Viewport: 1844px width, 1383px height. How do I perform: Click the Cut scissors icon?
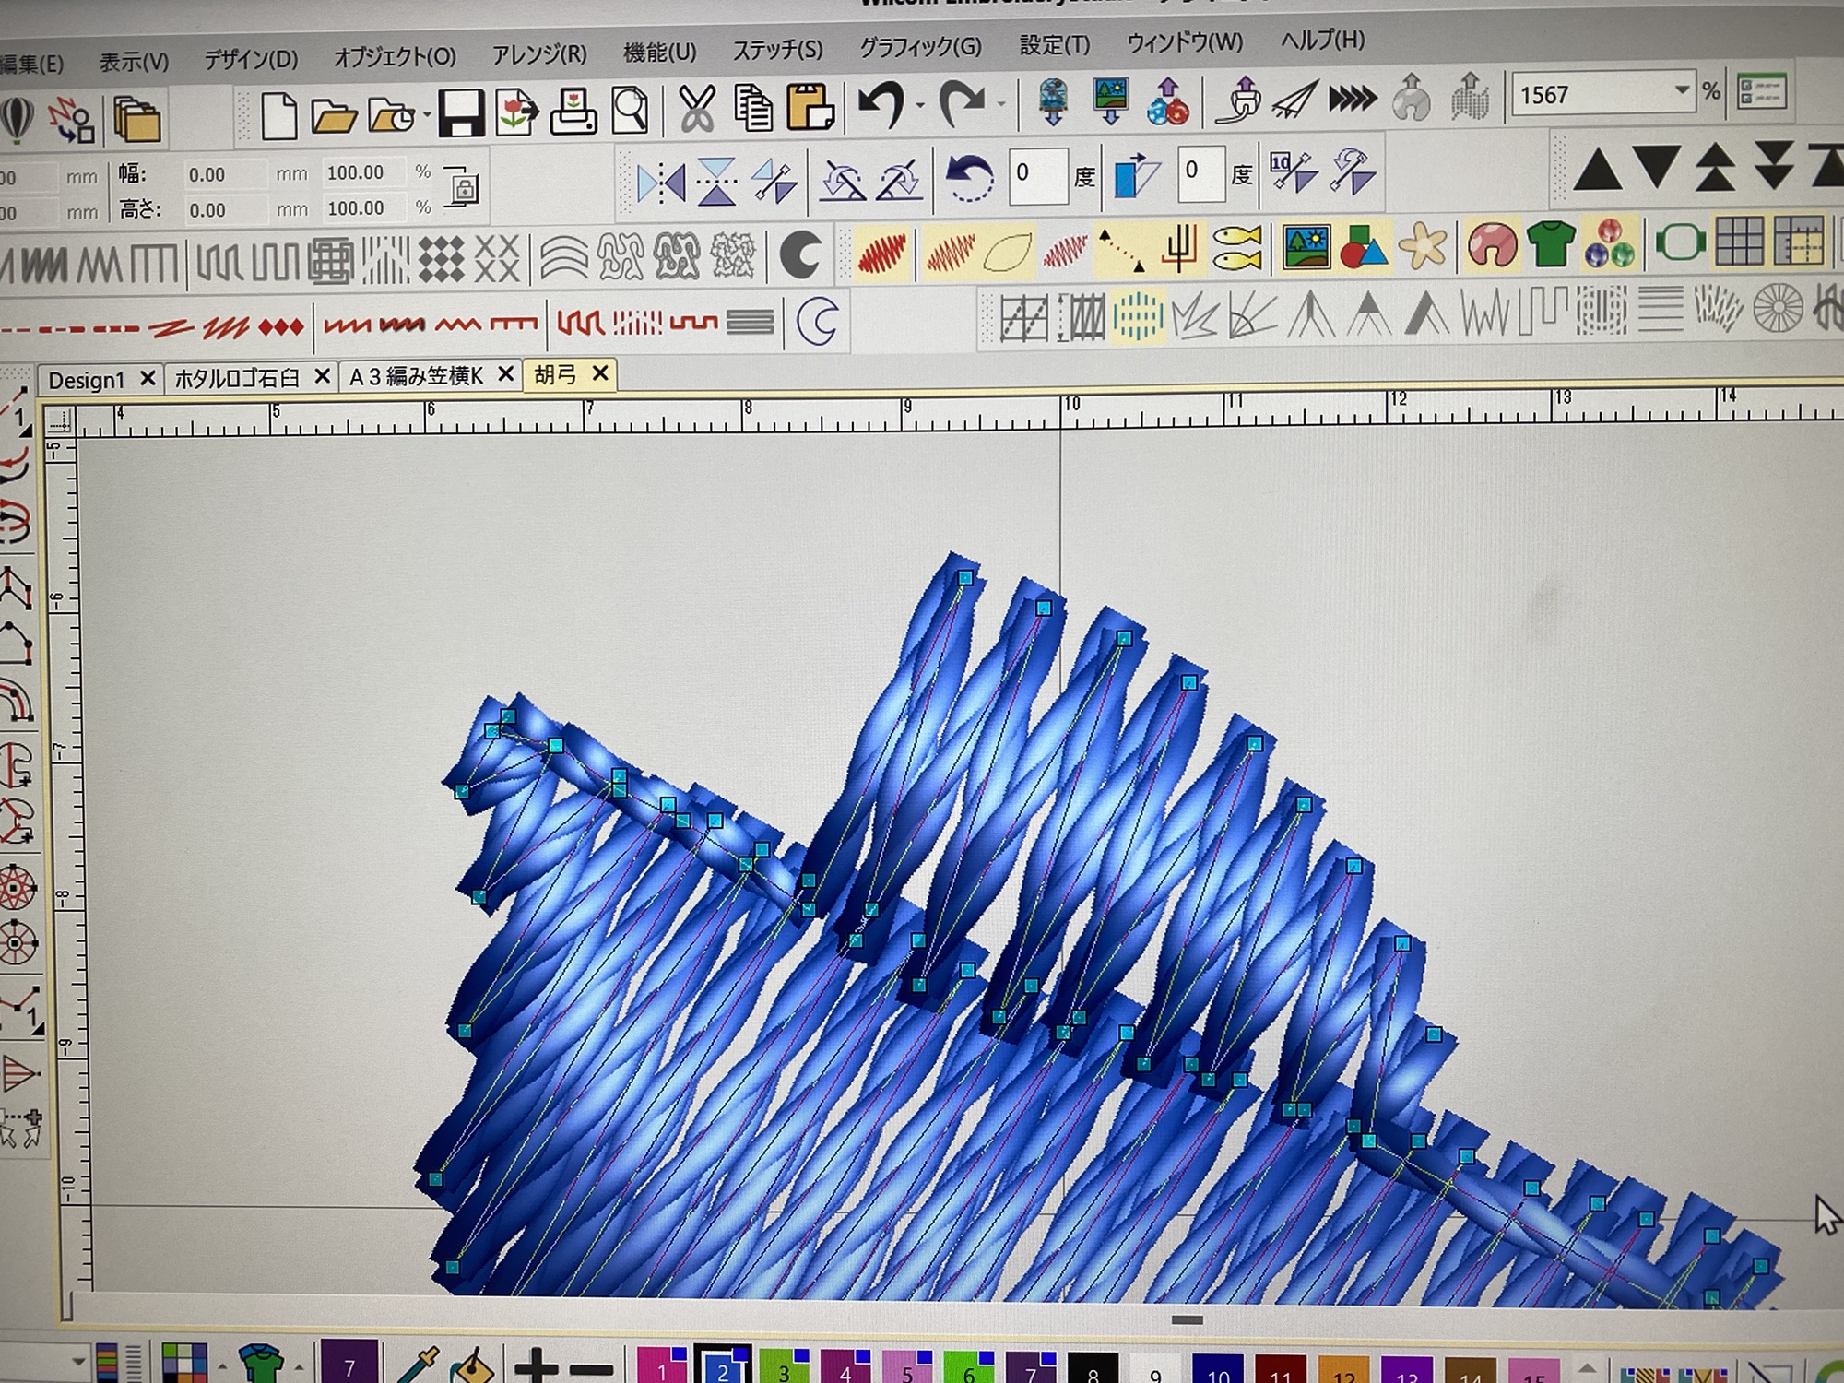pos(697,110)
